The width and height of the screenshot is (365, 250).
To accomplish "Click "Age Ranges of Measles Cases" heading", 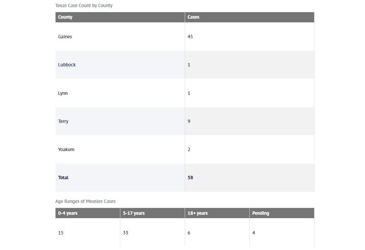I will click(85, 201).
